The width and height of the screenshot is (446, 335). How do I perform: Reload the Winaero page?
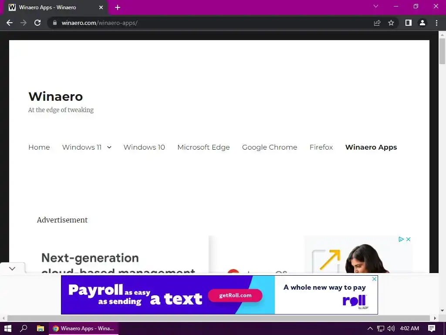click(x=37, y=23)
